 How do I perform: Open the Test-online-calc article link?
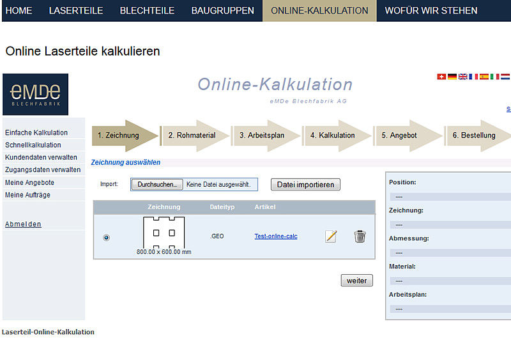tap(275, 237)
